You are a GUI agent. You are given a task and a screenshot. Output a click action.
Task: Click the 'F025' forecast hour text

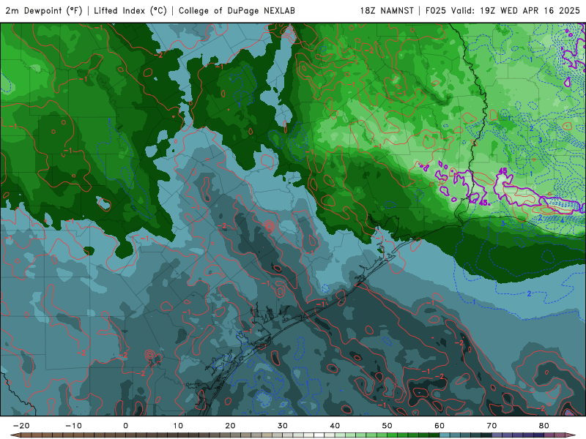tap(436, 10)
